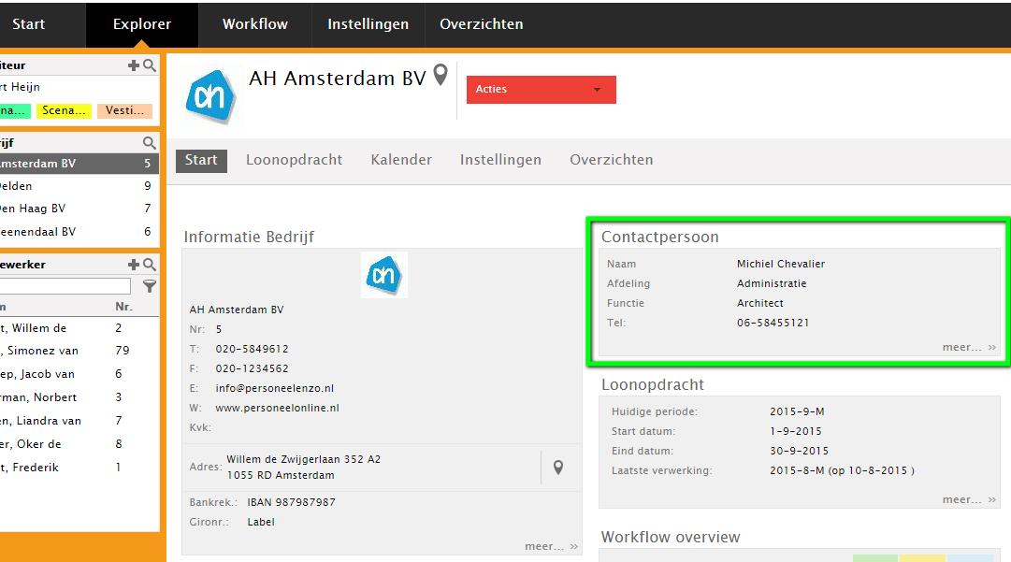Open Workflow in the top menu
This screenshot has height=562, width=1011.
(255, 24)
